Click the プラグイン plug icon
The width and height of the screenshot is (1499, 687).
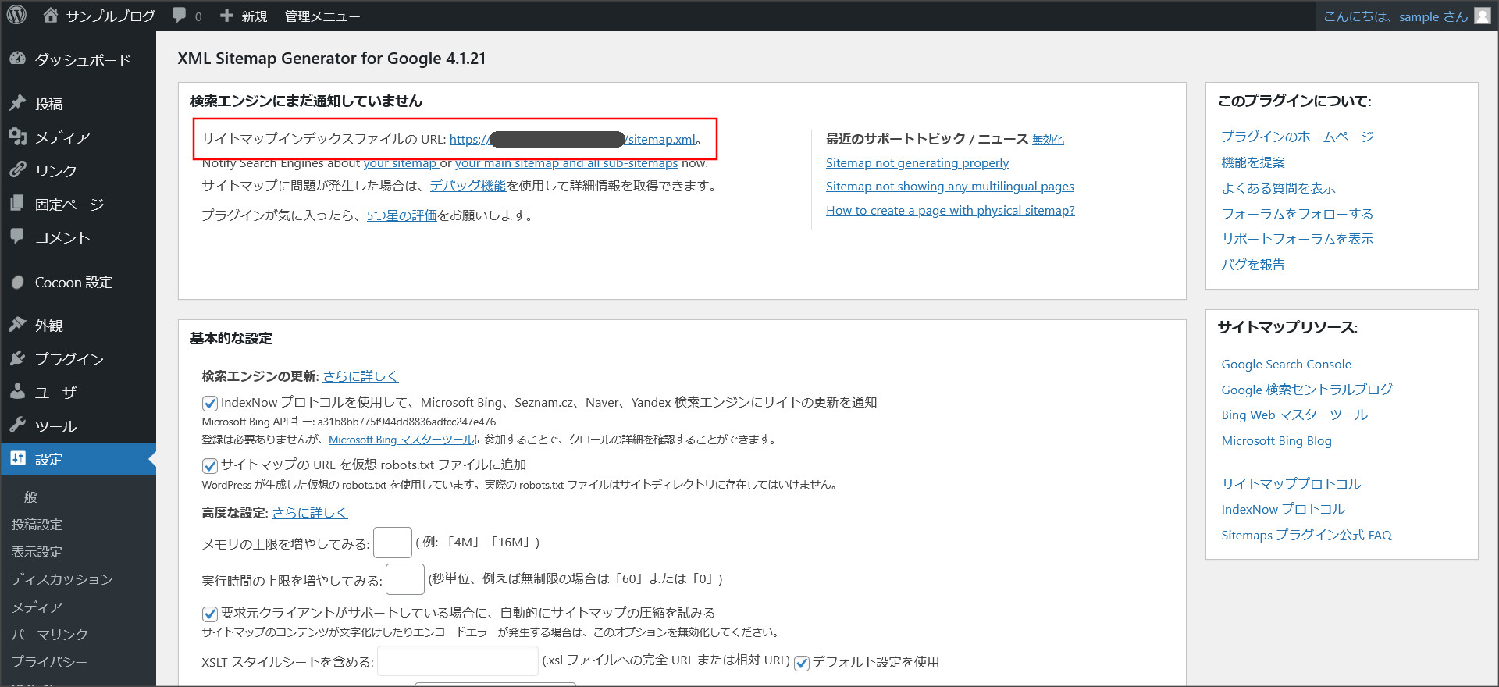coord(17,358)
